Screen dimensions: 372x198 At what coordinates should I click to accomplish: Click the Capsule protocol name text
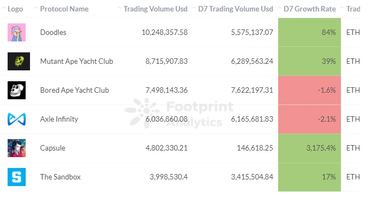[x=53, y=148]
